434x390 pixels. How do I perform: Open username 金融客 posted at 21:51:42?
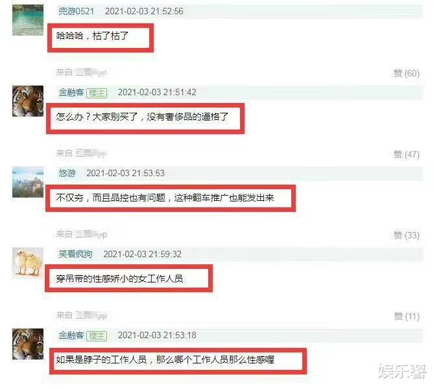tap(71, 93)
